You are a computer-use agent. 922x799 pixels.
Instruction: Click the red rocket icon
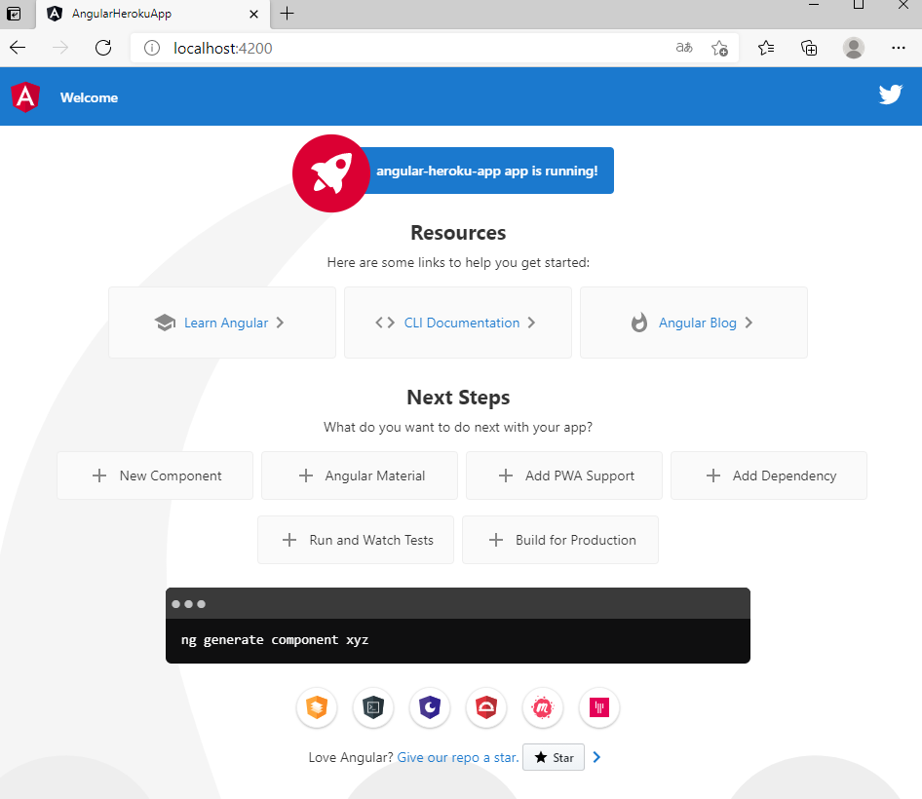(x=331, y=172)
